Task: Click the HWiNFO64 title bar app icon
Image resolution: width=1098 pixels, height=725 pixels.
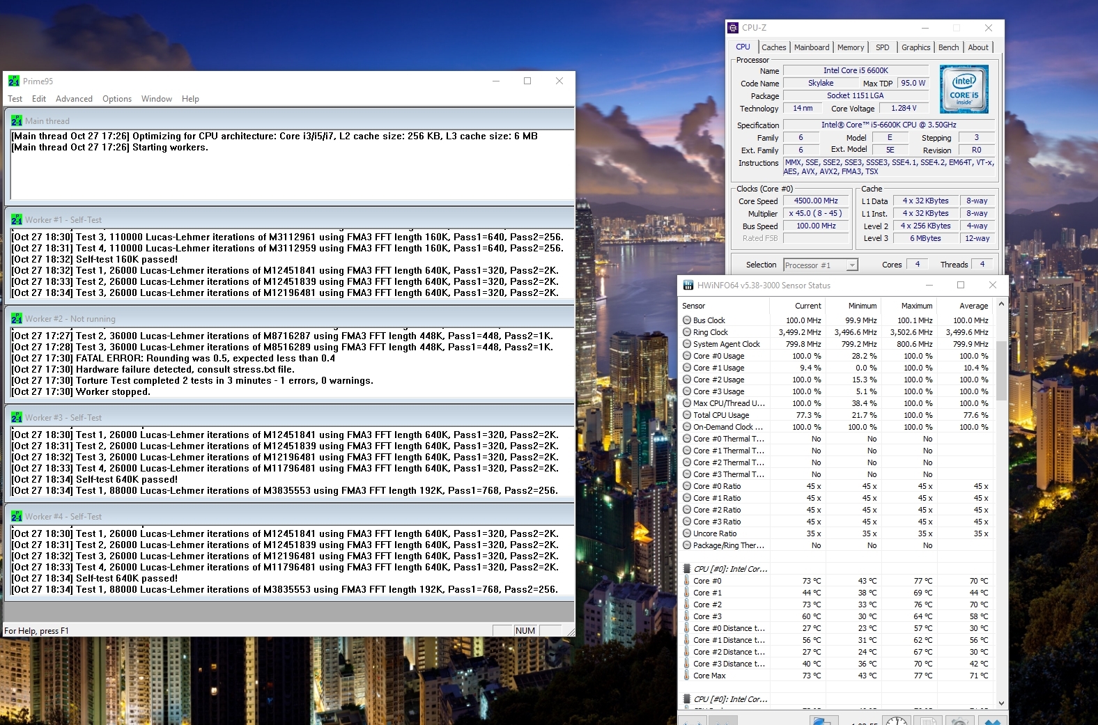Action: 688,286
